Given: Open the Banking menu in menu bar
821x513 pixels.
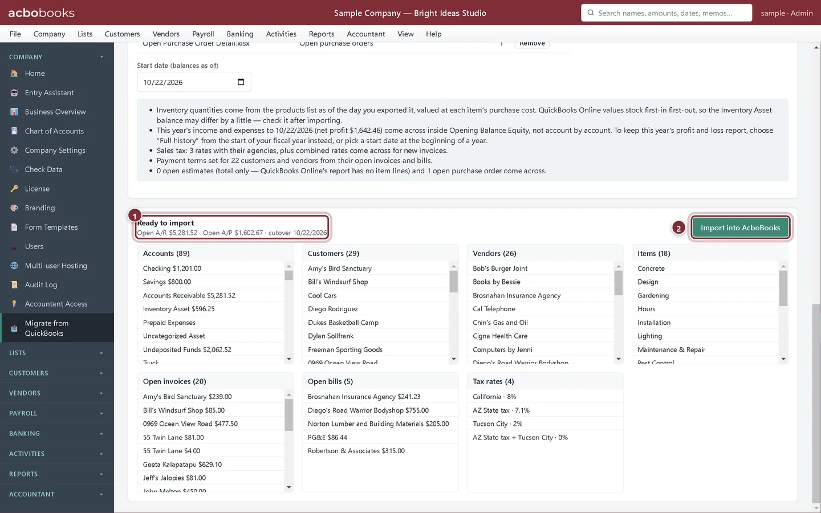Looking at the screenshot, I should point(240,34).
